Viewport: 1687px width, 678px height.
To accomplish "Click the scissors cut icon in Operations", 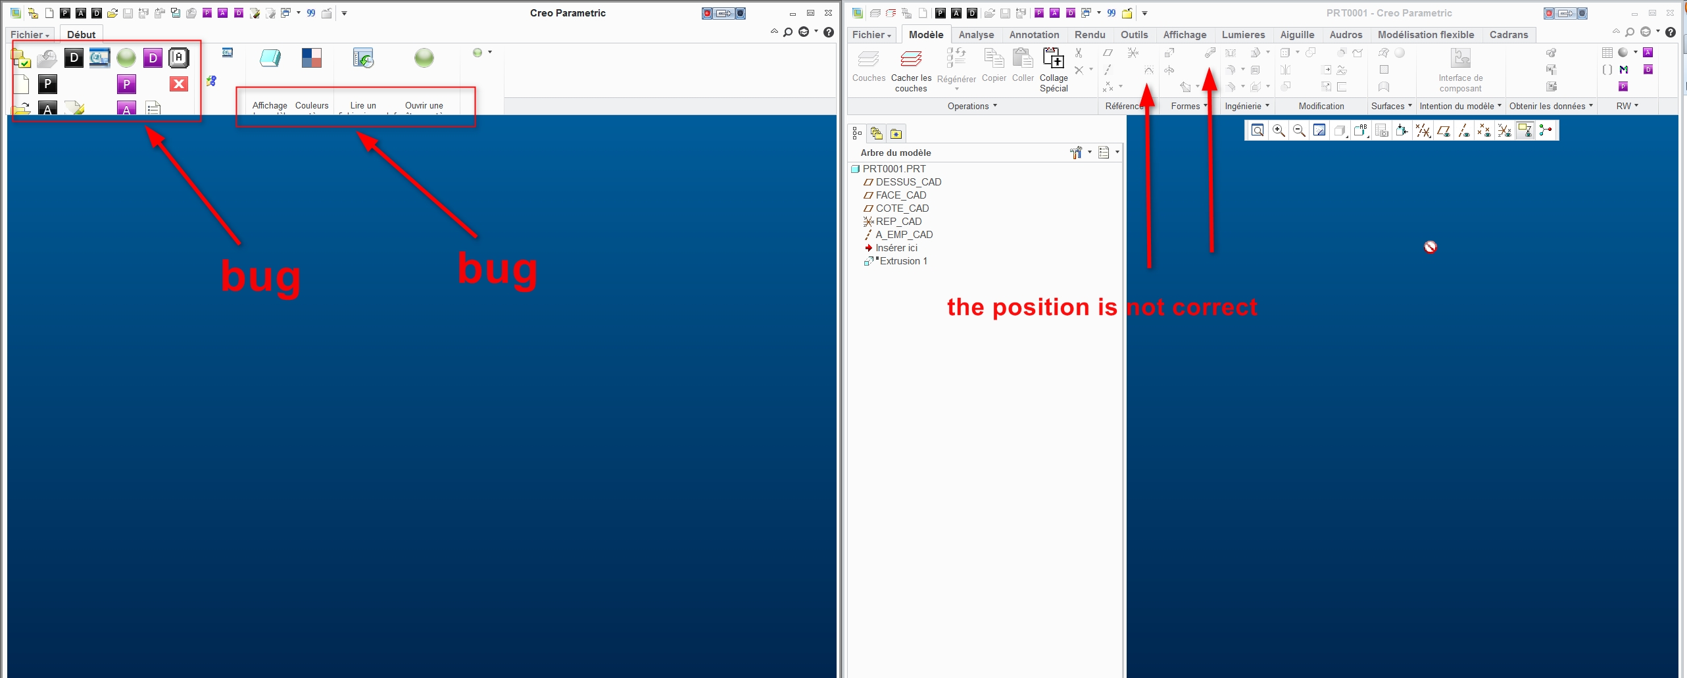I will (x=1079, y=53).
